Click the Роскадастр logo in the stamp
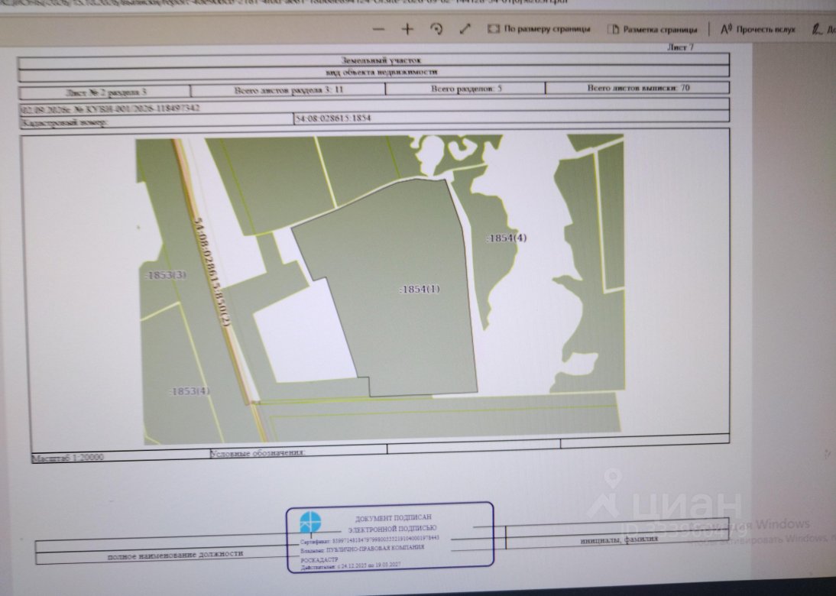The height and width of the screenshot is (596, 836). click(x=310, y=522)
